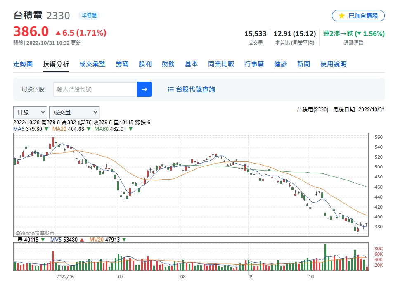Image resolution: width=393 pixels, height=287 pixels.
Task: Click red up arrow next to MV5 value
Action: point(82,240)
